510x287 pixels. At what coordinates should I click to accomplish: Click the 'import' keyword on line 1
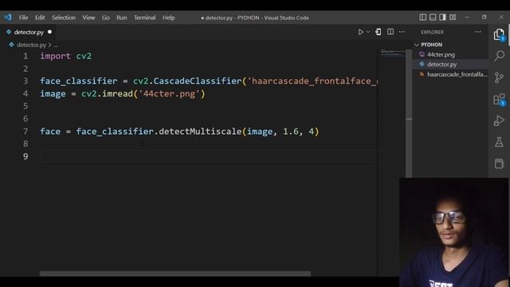point(55,56)
